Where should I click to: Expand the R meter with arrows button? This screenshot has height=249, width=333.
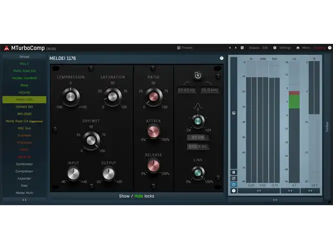[310, 191]
